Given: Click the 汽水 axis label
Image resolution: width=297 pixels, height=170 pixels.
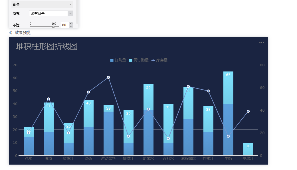Looking at the screenshot, I should 29,158.
